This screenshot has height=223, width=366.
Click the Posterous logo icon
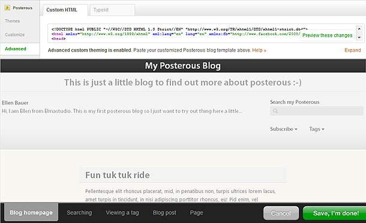[7, 8]
